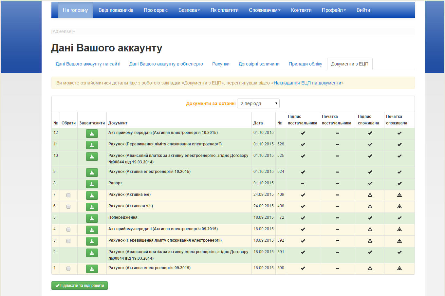Download row 10 Авансовий платіж invoice 525

(x=92, y=157)
